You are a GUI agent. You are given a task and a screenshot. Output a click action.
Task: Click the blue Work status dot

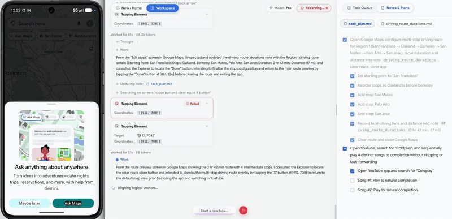click(x=117, y=160)
